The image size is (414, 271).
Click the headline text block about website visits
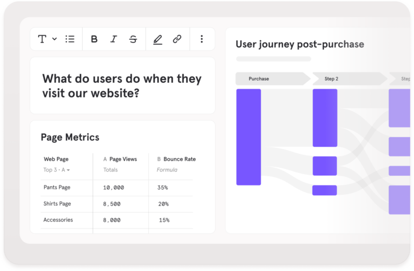pos(122,86)
